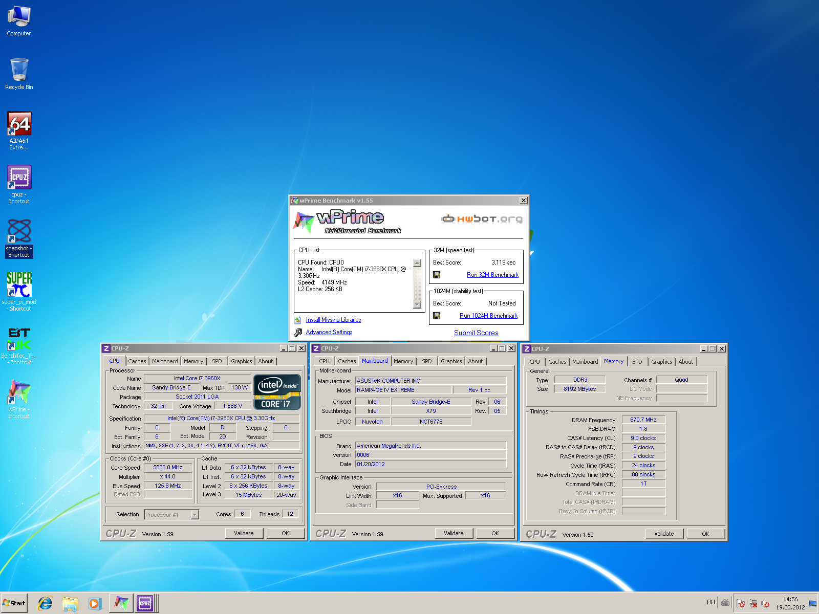Click Install Missing Libraries link
This screenshot has height=614, width=819.
pos(333,320)
